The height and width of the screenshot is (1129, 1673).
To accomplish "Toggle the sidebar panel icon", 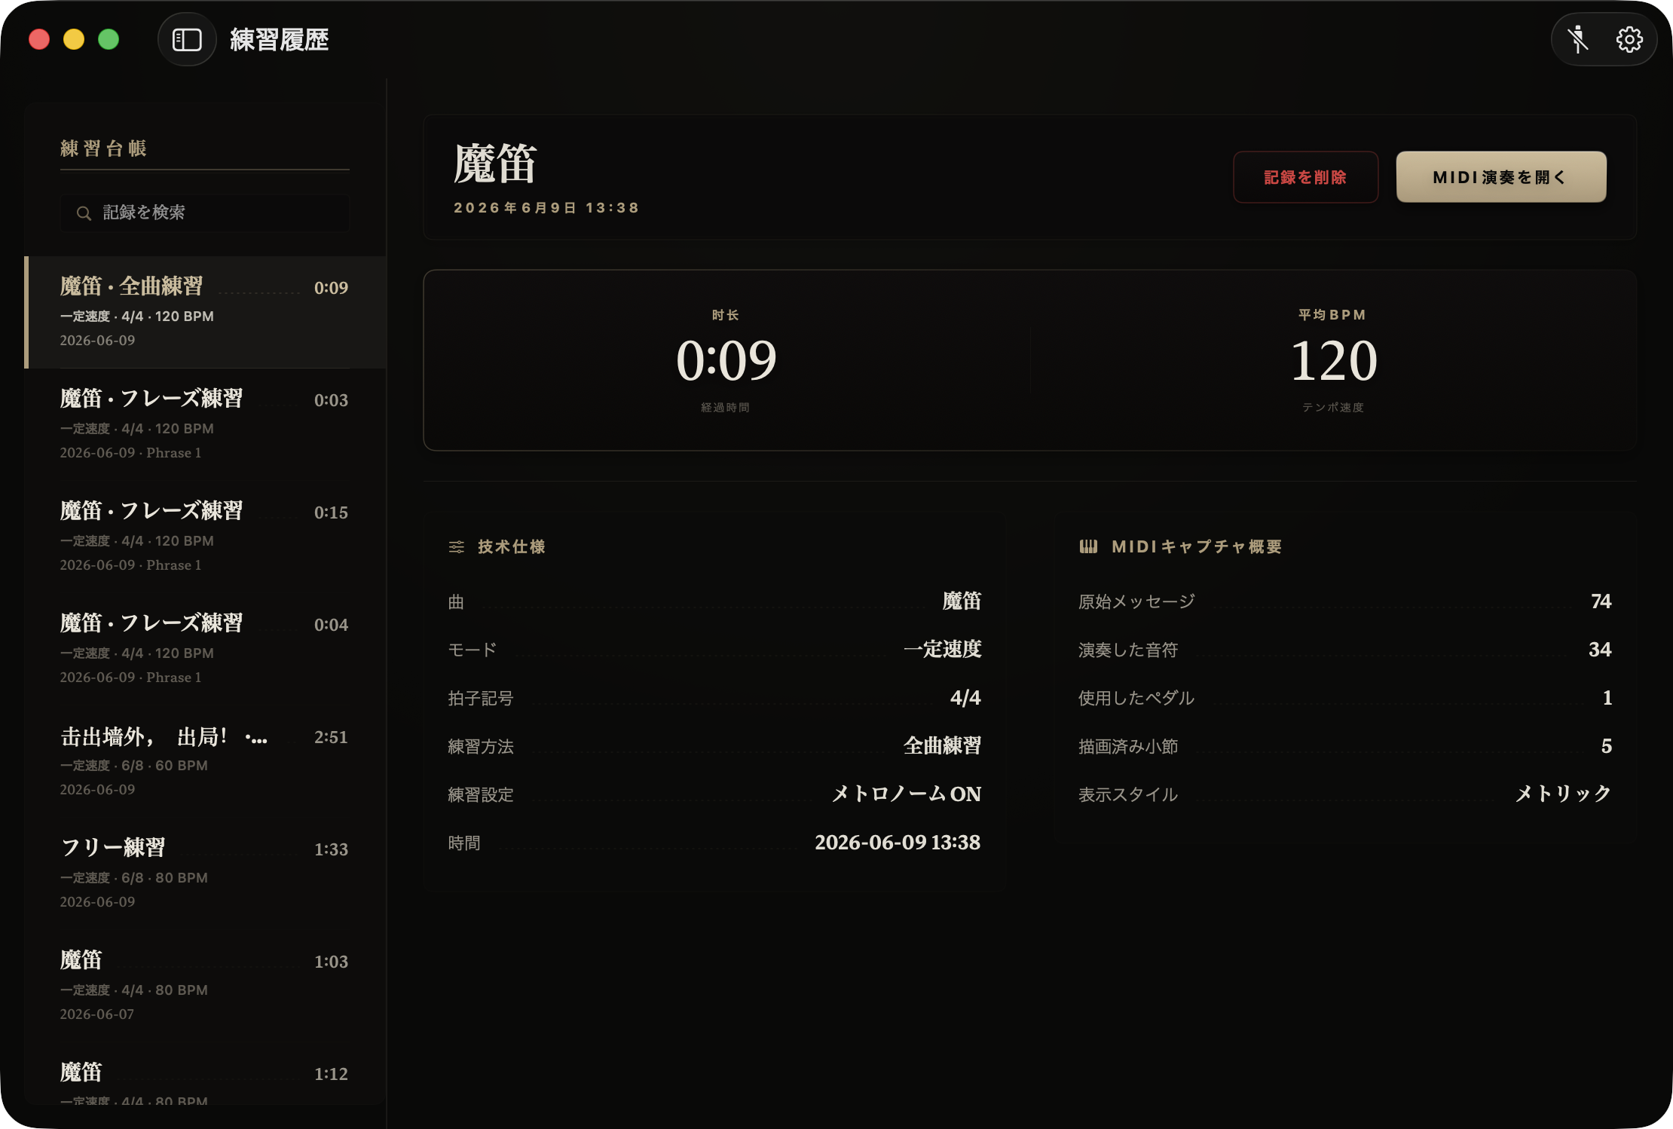I will coord(187,39).
